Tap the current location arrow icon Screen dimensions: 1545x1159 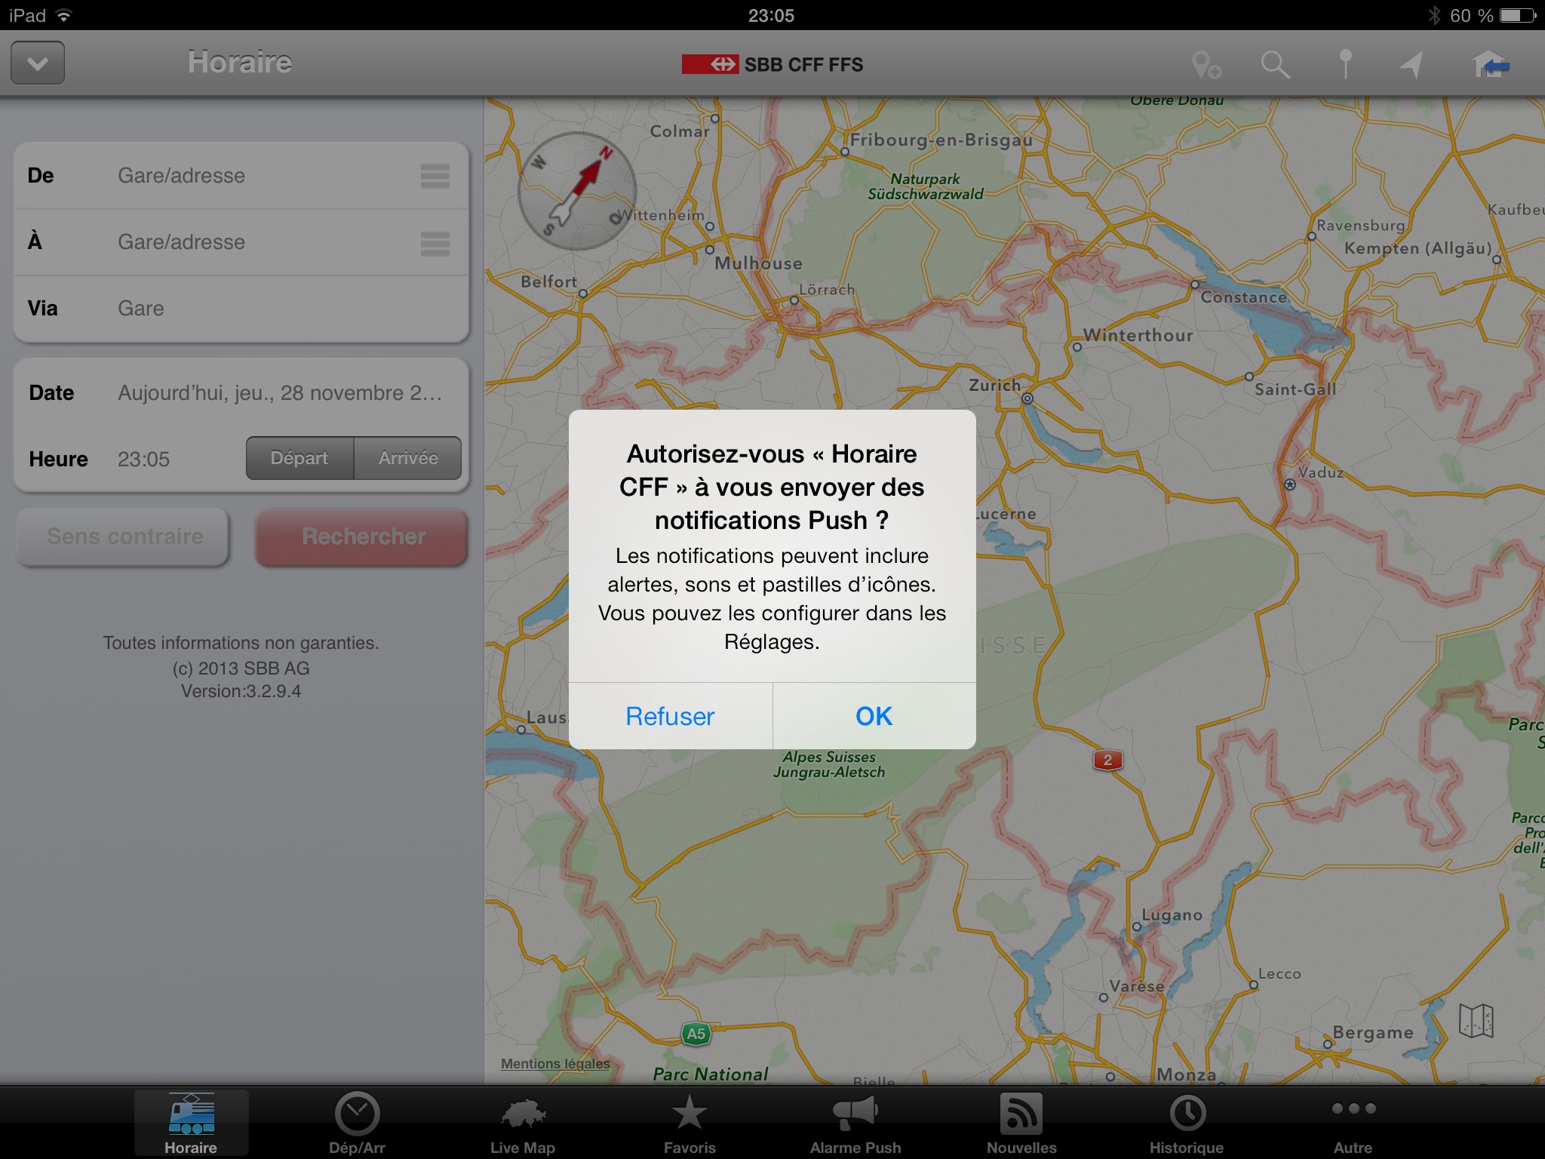(1411, 65)
